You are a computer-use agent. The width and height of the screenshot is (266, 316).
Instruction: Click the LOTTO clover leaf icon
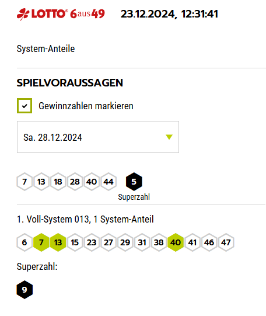(23, 15)
